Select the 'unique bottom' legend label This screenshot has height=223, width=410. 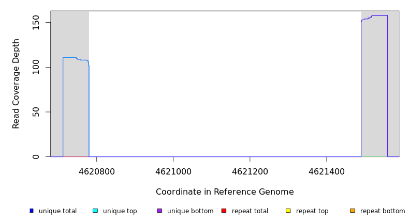click(190, 211)
